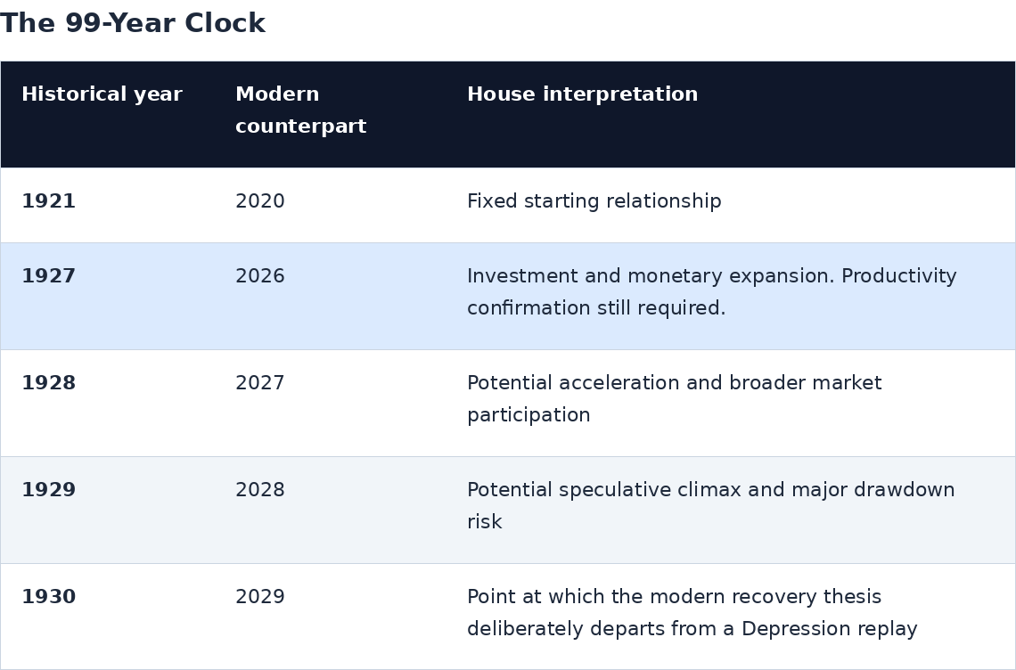Select the 2026 counterpart cell
Image resolution: width=1016 pixels, height=670 pixels.
(x=260, y=276)
